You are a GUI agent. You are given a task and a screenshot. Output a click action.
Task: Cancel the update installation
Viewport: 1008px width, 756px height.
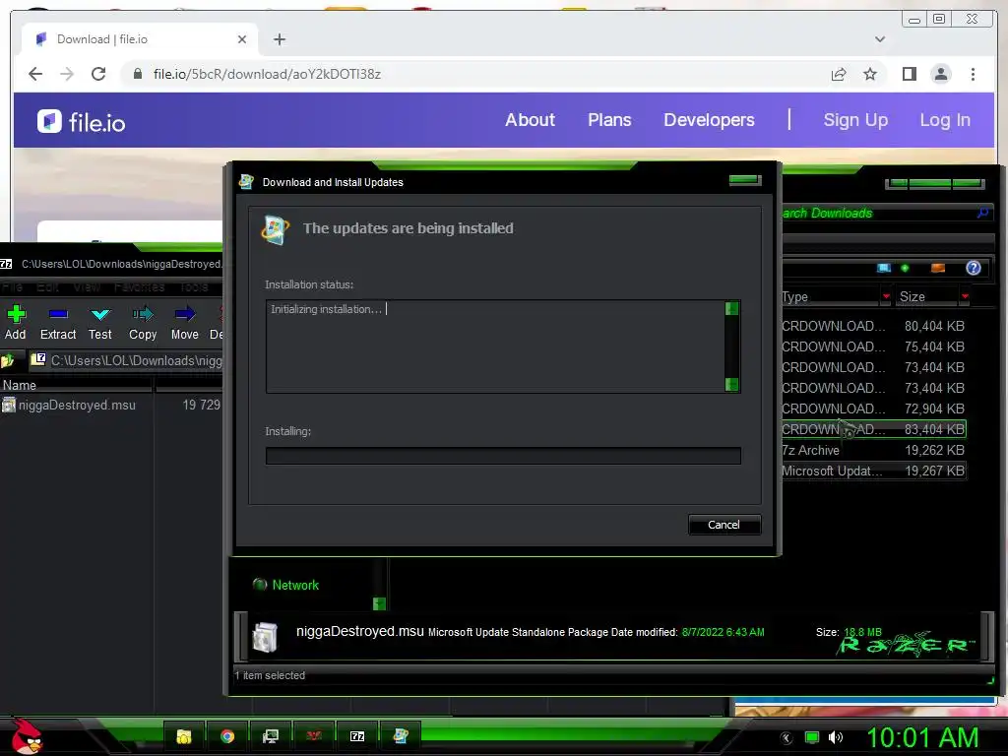tap(724, 525)
